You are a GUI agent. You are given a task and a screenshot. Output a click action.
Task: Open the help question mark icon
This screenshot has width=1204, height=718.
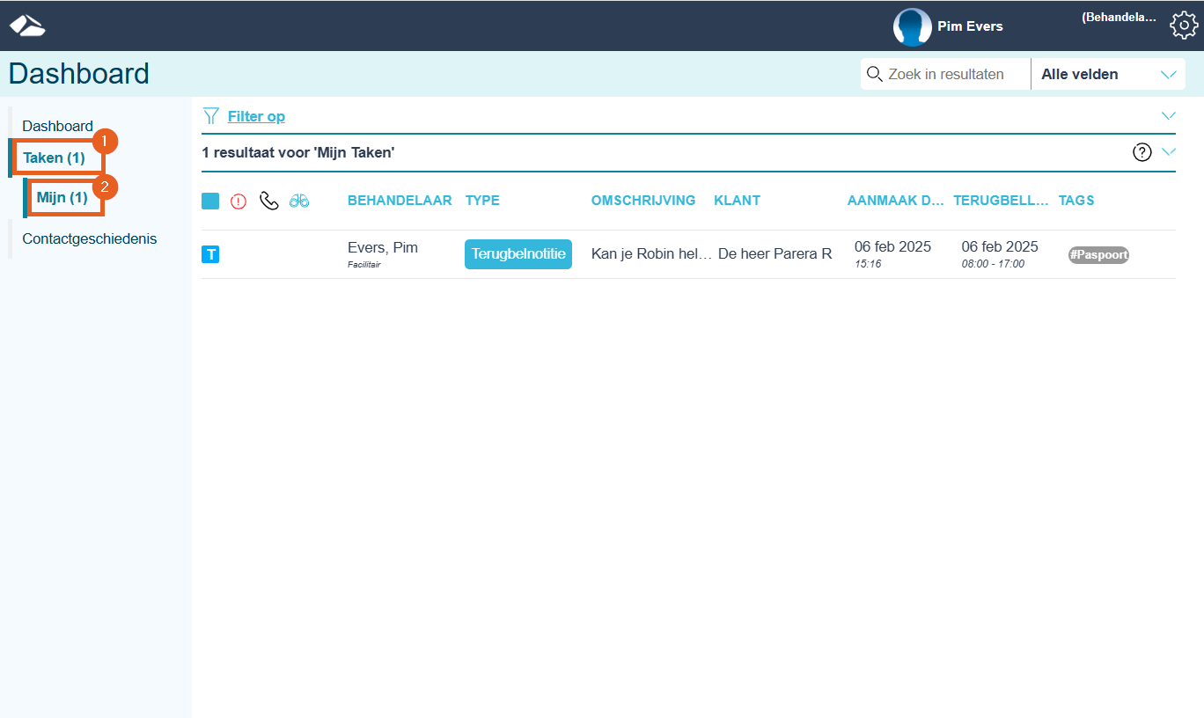tap(1142, 152)
